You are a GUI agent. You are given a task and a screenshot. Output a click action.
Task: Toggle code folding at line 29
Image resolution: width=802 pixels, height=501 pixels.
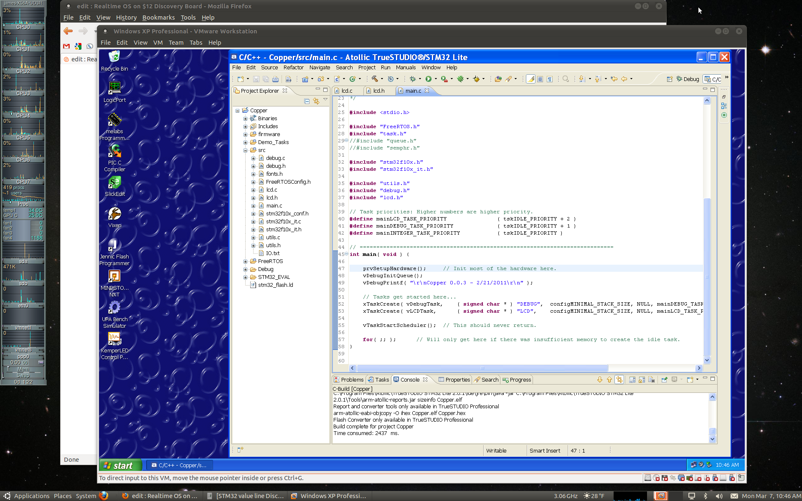tap(347, 140)
